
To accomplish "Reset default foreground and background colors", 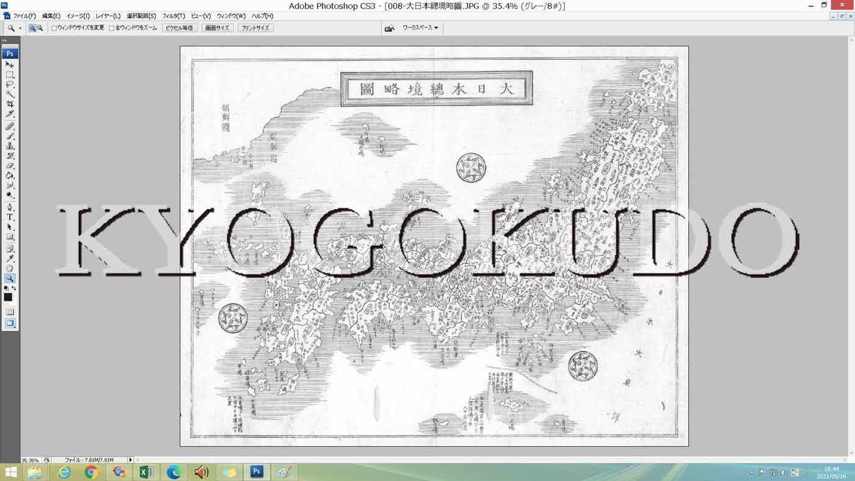I will coord(6,288).
